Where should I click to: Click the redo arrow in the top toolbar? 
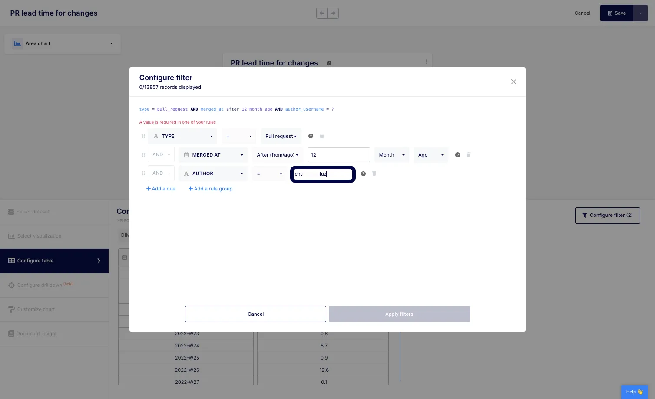click(x=333, y=13)
